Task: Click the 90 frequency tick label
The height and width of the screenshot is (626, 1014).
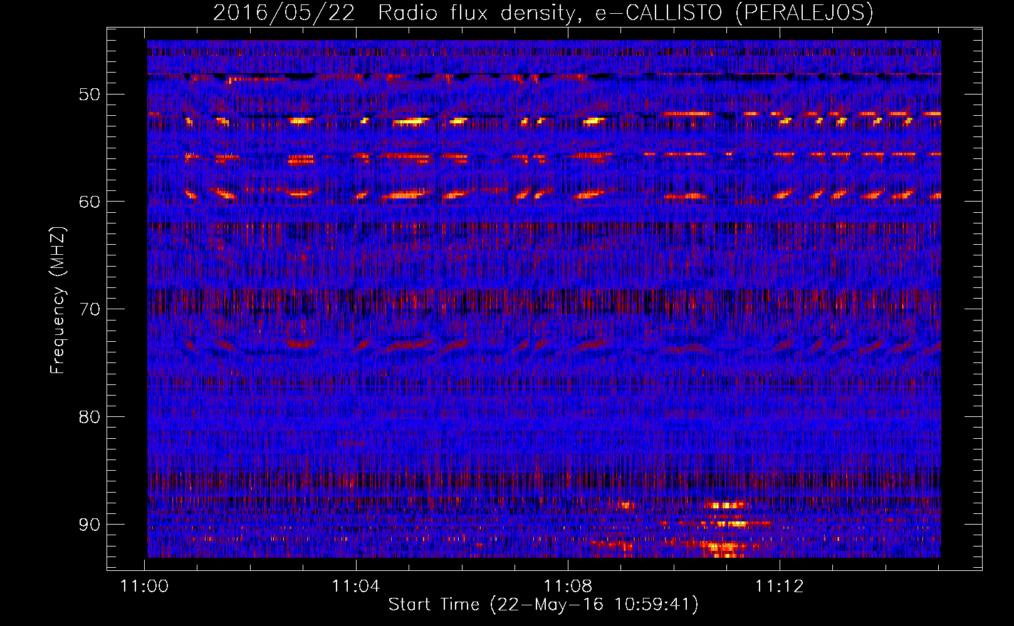Action: pyautogui.click(x=89, y=525)
